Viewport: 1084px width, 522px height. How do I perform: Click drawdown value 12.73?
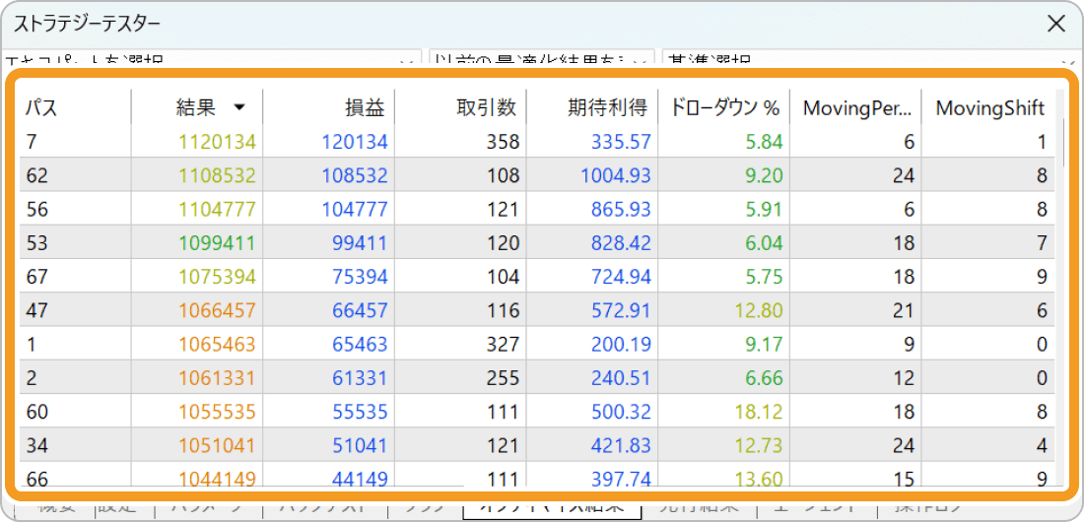(x=759, y=444)
